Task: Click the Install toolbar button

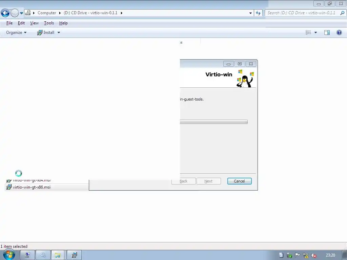Action: [46, 32]
